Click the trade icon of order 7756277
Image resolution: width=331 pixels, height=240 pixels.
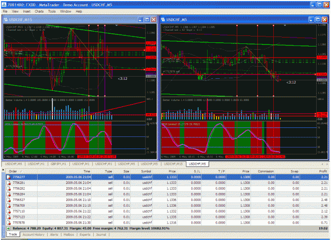tap(8, 177)
